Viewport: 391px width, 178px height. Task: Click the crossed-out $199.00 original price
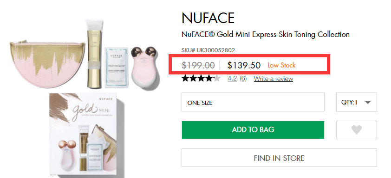click(198, 65)
